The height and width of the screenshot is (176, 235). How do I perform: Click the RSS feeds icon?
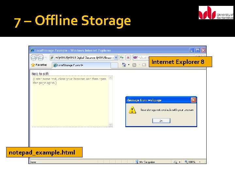134,65
